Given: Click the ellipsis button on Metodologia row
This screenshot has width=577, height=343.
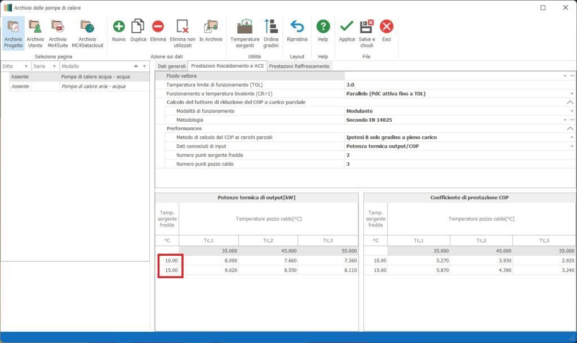Looking at the screenshot, I should tap(572, 120).
